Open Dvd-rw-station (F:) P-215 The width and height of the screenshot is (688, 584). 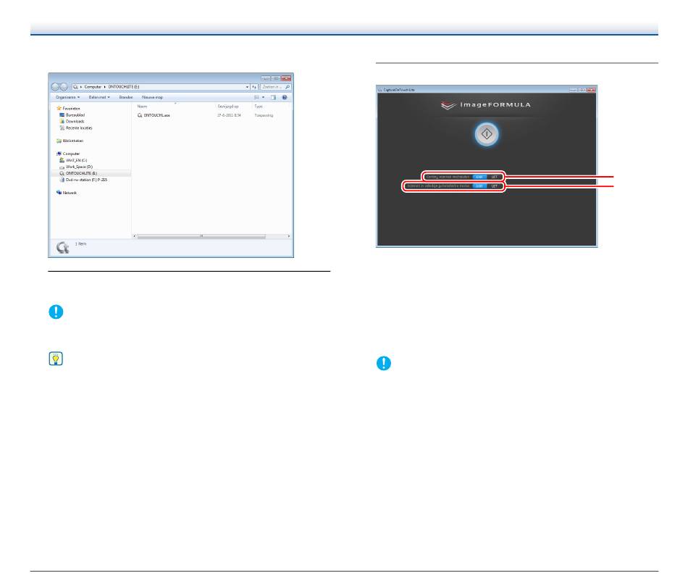(83, 180)
